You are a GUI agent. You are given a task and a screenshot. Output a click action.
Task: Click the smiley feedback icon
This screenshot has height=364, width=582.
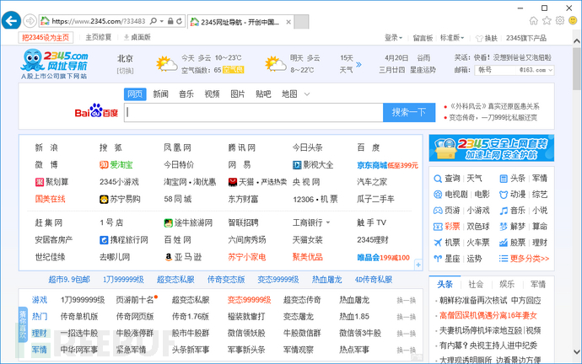coord(573,21)
